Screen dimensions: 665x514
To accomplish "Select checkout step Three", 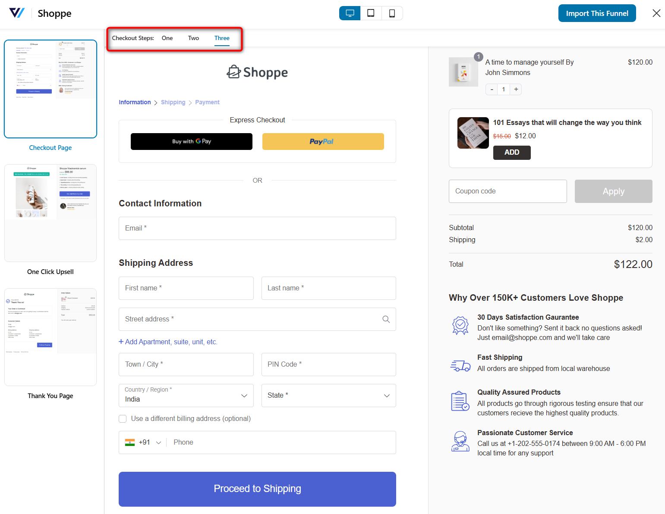I will 222,38.
